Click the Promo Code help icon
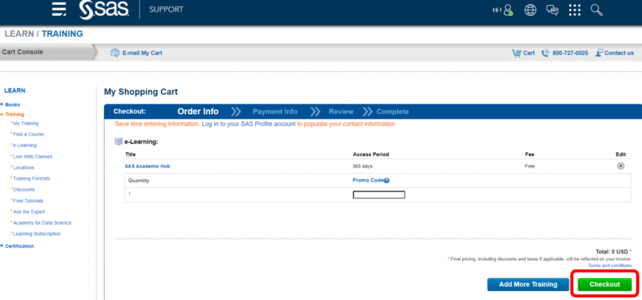Viewport: 642px width, 300px height. (387, 180)
